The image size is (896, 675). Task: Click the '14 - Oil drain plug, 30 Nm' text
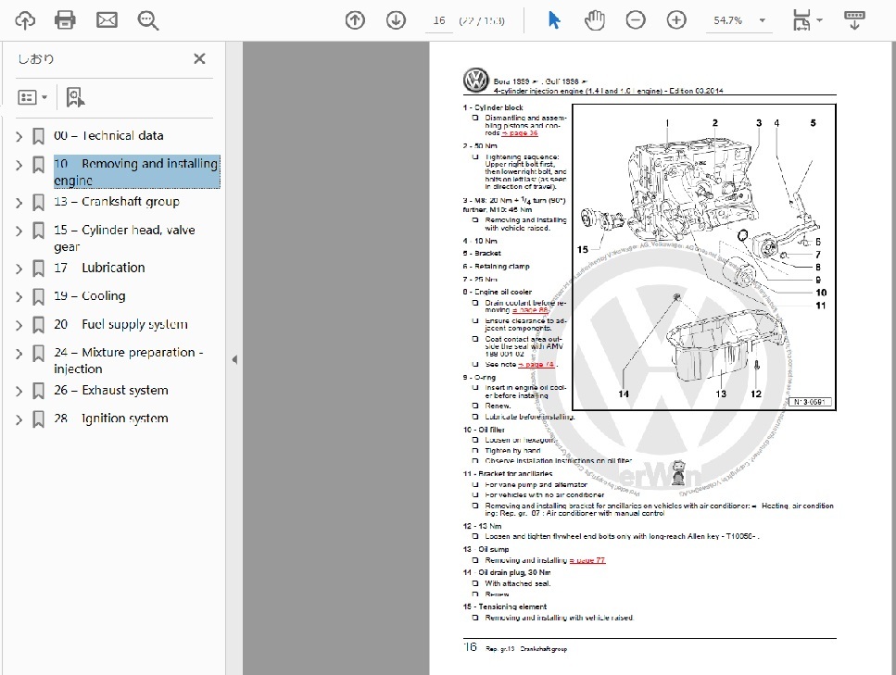507,572
